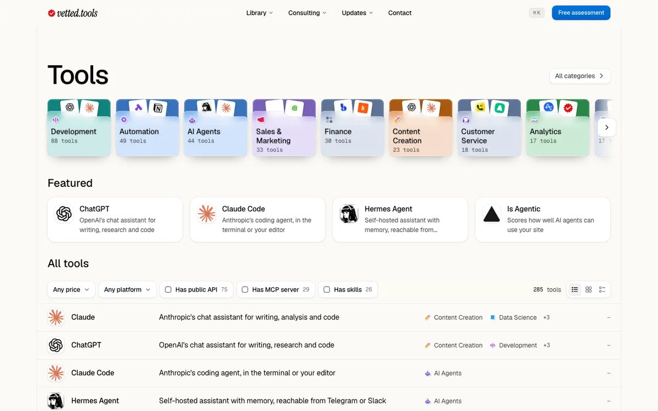Click the Development tag in the ChatGPT row
The image size is (658, 411).
click(x=513, y=345)
